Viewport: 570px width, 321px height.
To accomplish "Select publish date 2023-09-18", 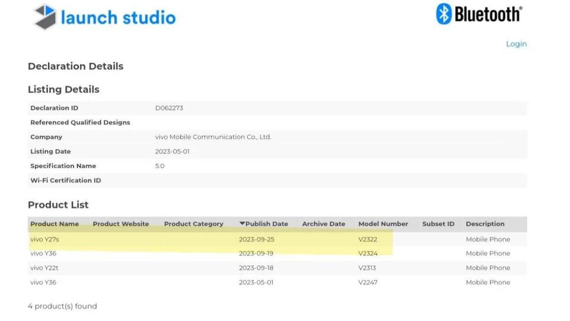I will pos(256,268).
